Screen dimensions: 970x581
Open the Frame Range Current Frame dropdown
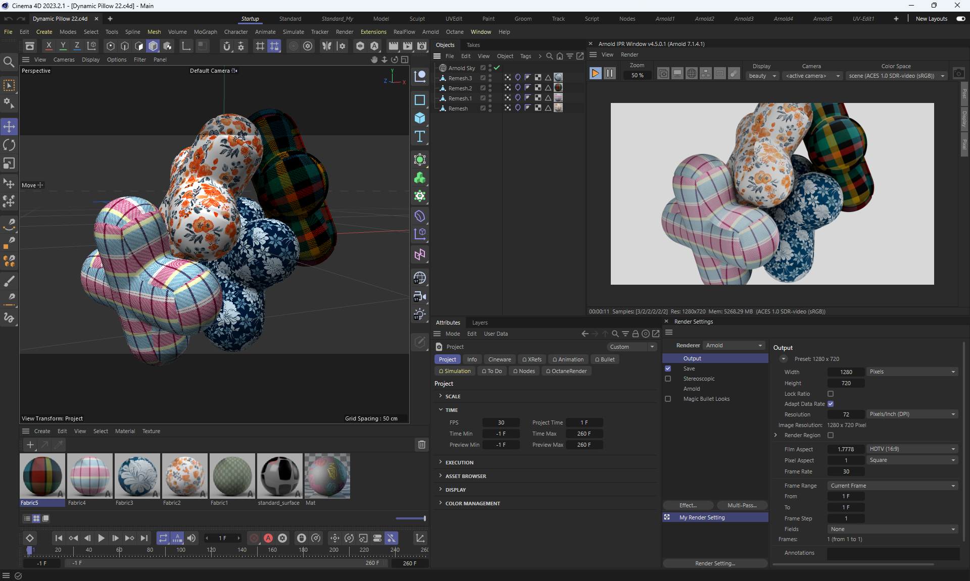pos(892,486)
